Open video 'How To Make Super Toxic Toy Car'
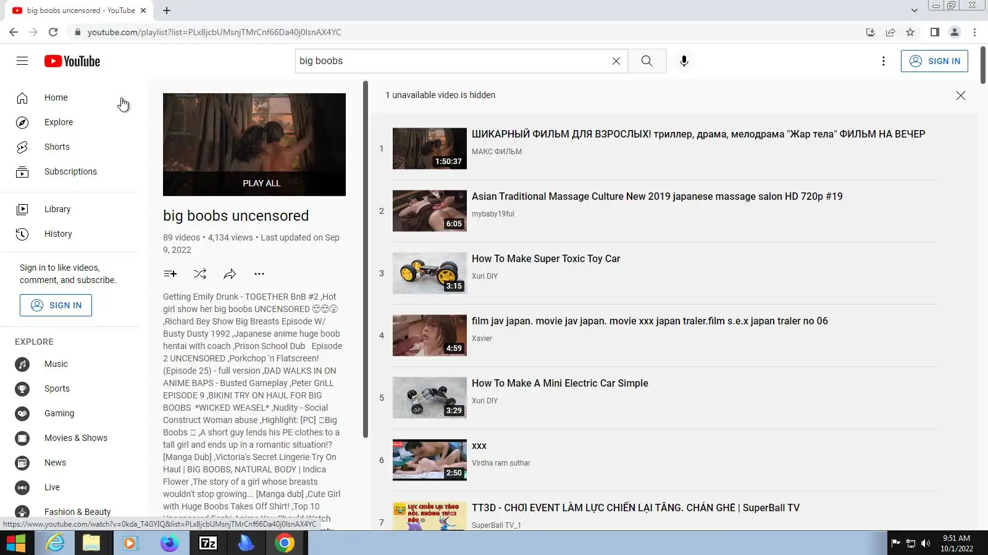Image resolution: width=988 pixels, height=555 pixels. (546, 259)
